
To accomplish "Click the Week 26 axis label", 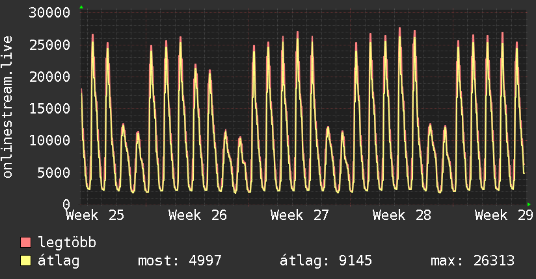I will (198, 215).
